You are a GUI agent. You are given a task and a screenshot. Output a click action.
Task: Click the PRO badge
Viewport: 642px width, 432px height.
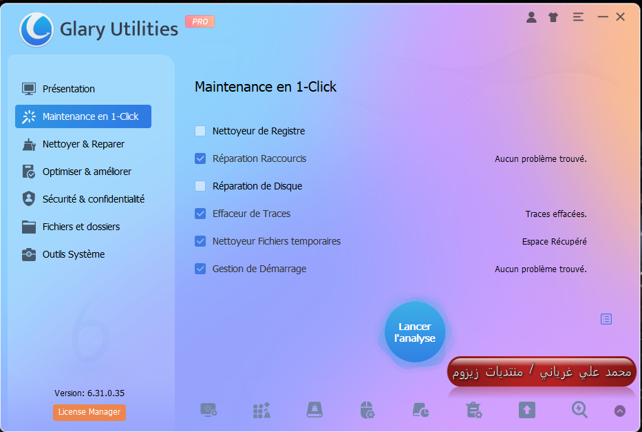point(200,21)
